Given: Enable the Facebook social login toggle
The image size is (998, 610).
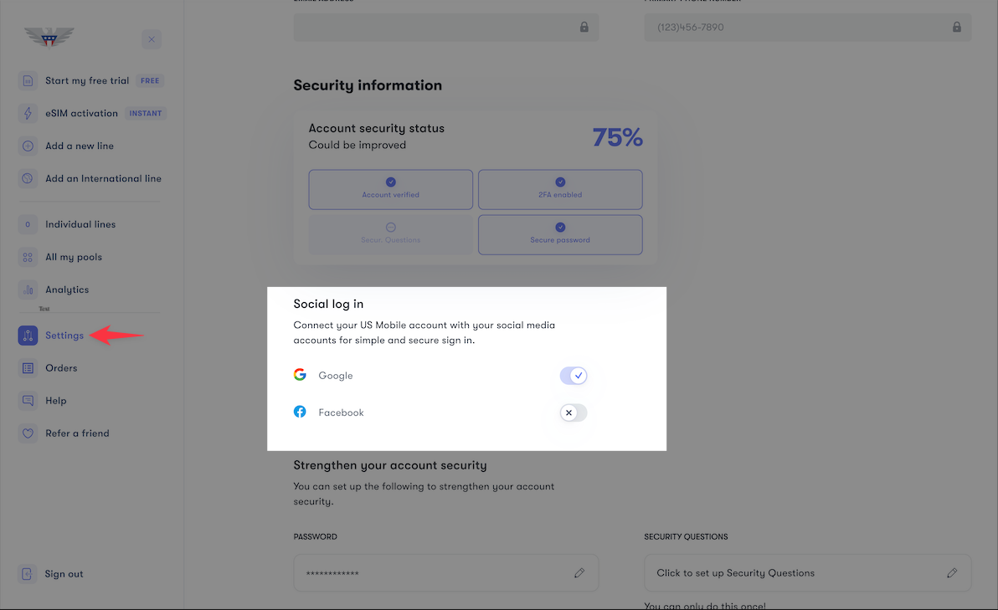Looking at the screenshot, I should (x=573, y=412).
